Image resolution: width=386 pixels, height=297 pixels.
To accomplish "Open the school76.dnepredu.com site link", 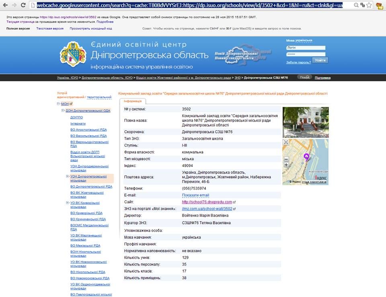I will point(207,202).
